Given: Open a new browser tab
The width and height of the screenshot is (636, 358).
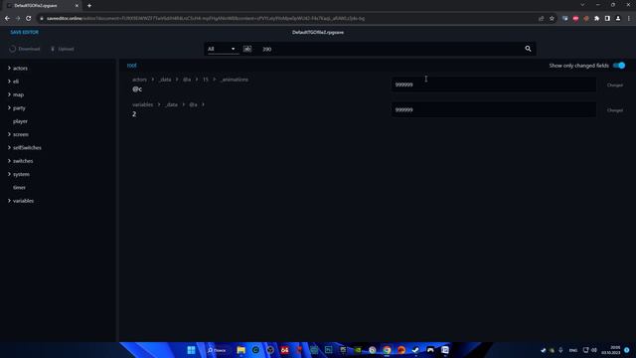Looking at the screenshot, I should [x=89, y=6].
